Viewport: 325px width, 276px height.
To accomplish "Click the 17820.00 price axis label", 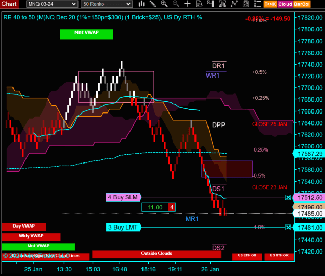I will [x=310, y=18].
